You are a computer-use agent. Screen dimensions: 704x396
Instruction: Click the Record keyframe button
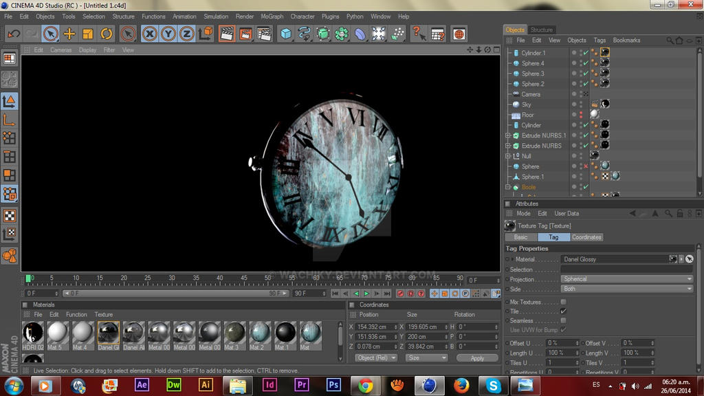pos(401,293)
